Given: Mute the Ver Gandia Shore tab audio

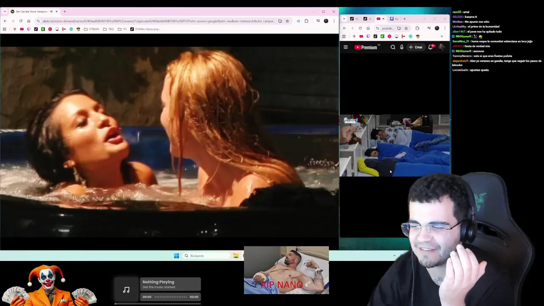Looking at the screenshot, I should pyautogui.click(x=51, y=11).
